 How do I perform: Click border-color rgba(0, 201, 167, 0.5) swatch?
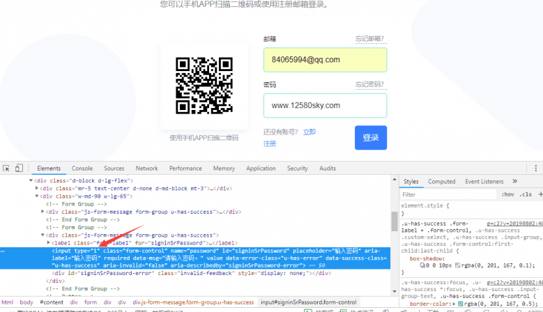click(460, 304)
